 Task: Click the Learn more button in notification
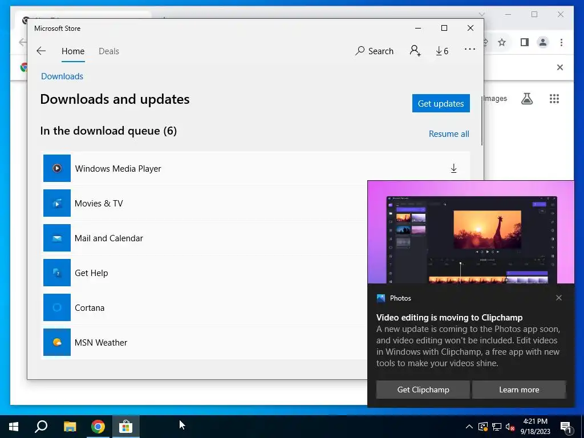(519, 390)
